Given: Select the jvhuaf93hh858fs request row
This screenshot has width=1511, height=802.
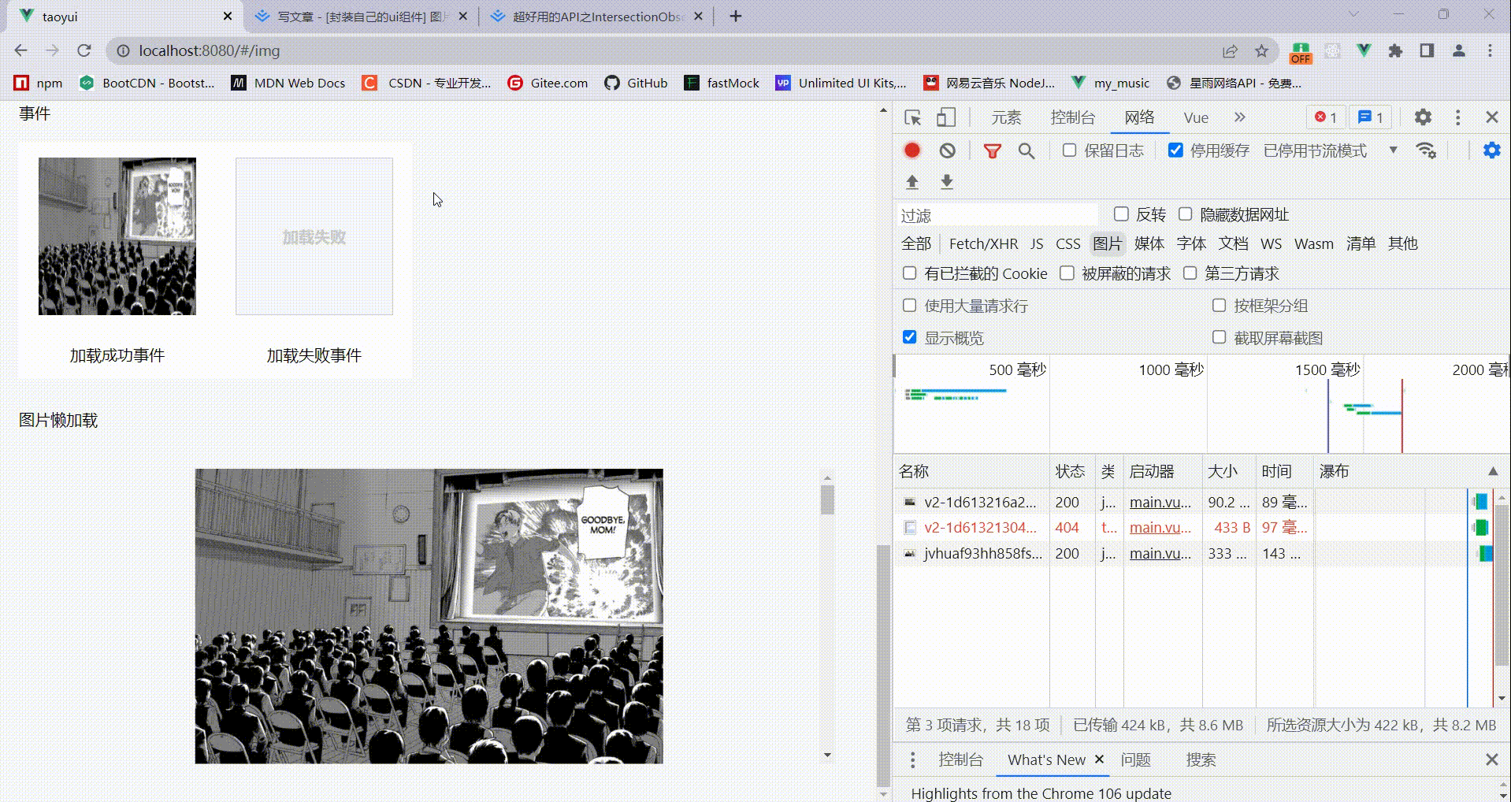Looking at the screenshot, I should point(1193,553).
